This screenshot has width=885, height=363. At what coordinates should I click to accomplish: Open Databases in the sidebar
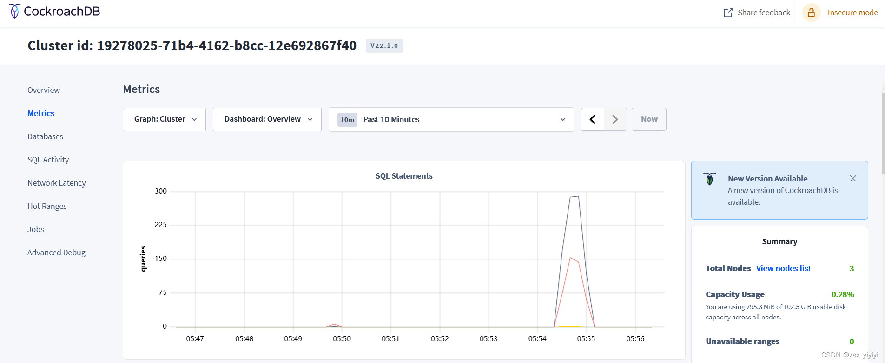point(45,136)
